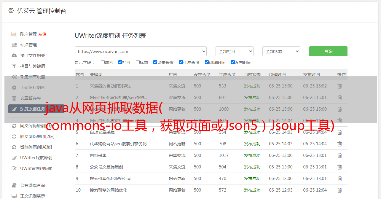The width and height of the screenshot is (381, 199).
Task: Open 智能伪原创[AI版] in the sidebar
Action: [36, 147]
